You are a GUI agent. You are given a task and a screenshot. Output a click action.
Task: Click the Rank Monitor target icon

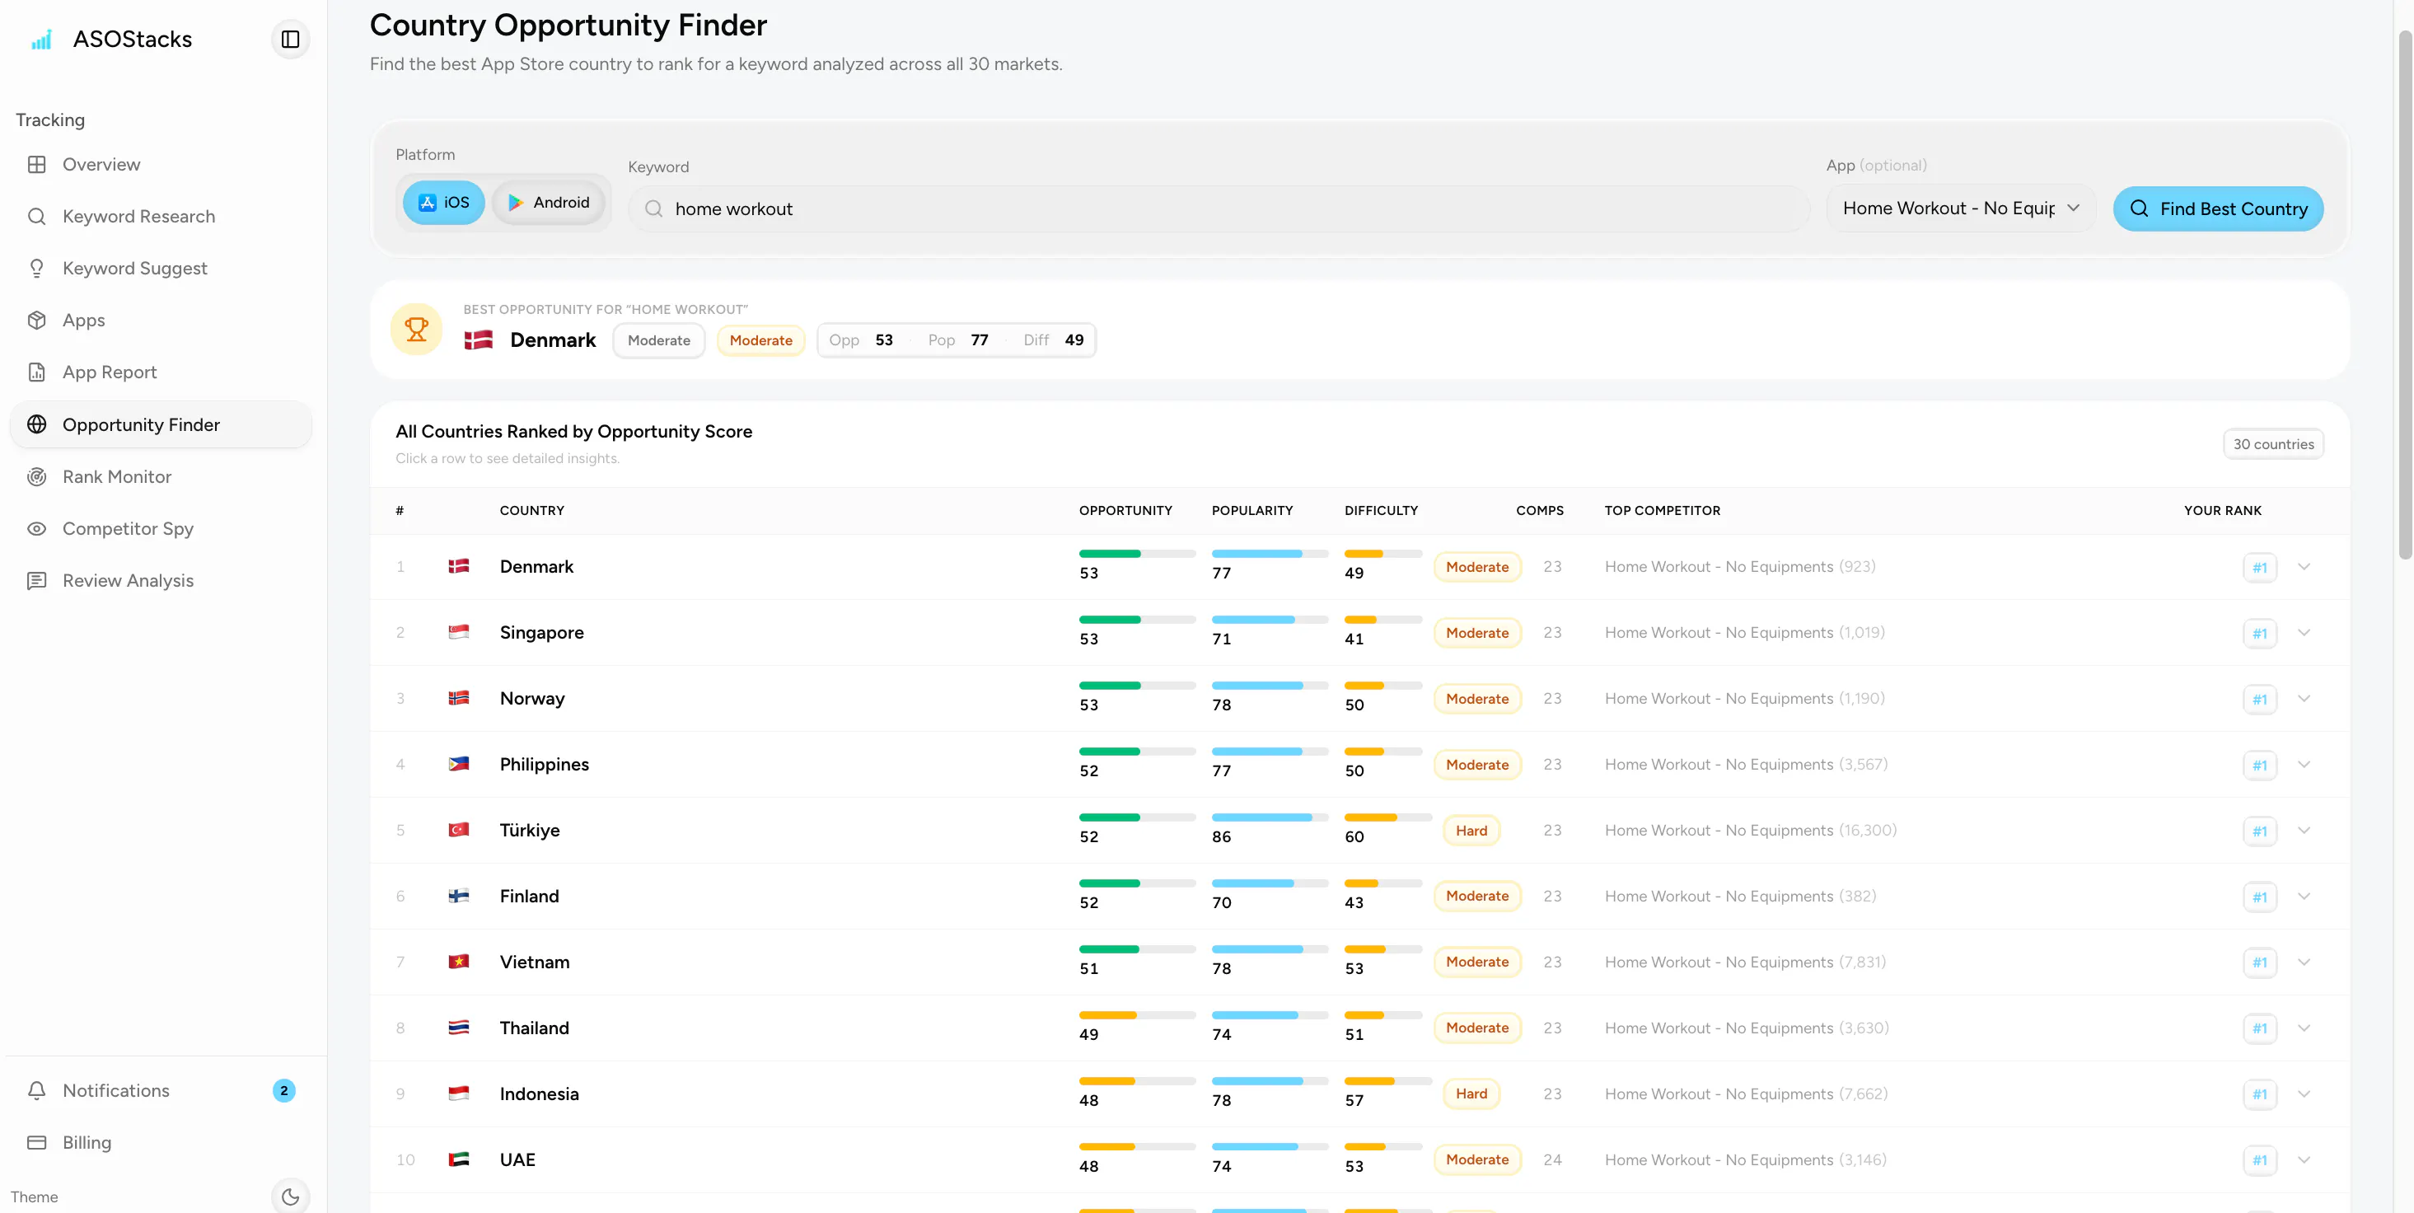36,476
